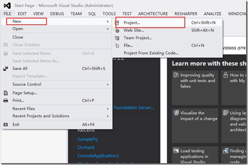Click the Save All disk icon
Viewport: 248px width, 165px height.
6,69
